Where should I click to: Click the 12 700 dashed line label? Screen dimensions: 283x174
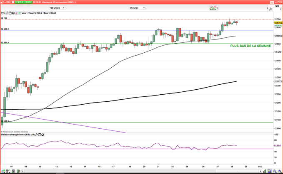click(x=4, y=18)
